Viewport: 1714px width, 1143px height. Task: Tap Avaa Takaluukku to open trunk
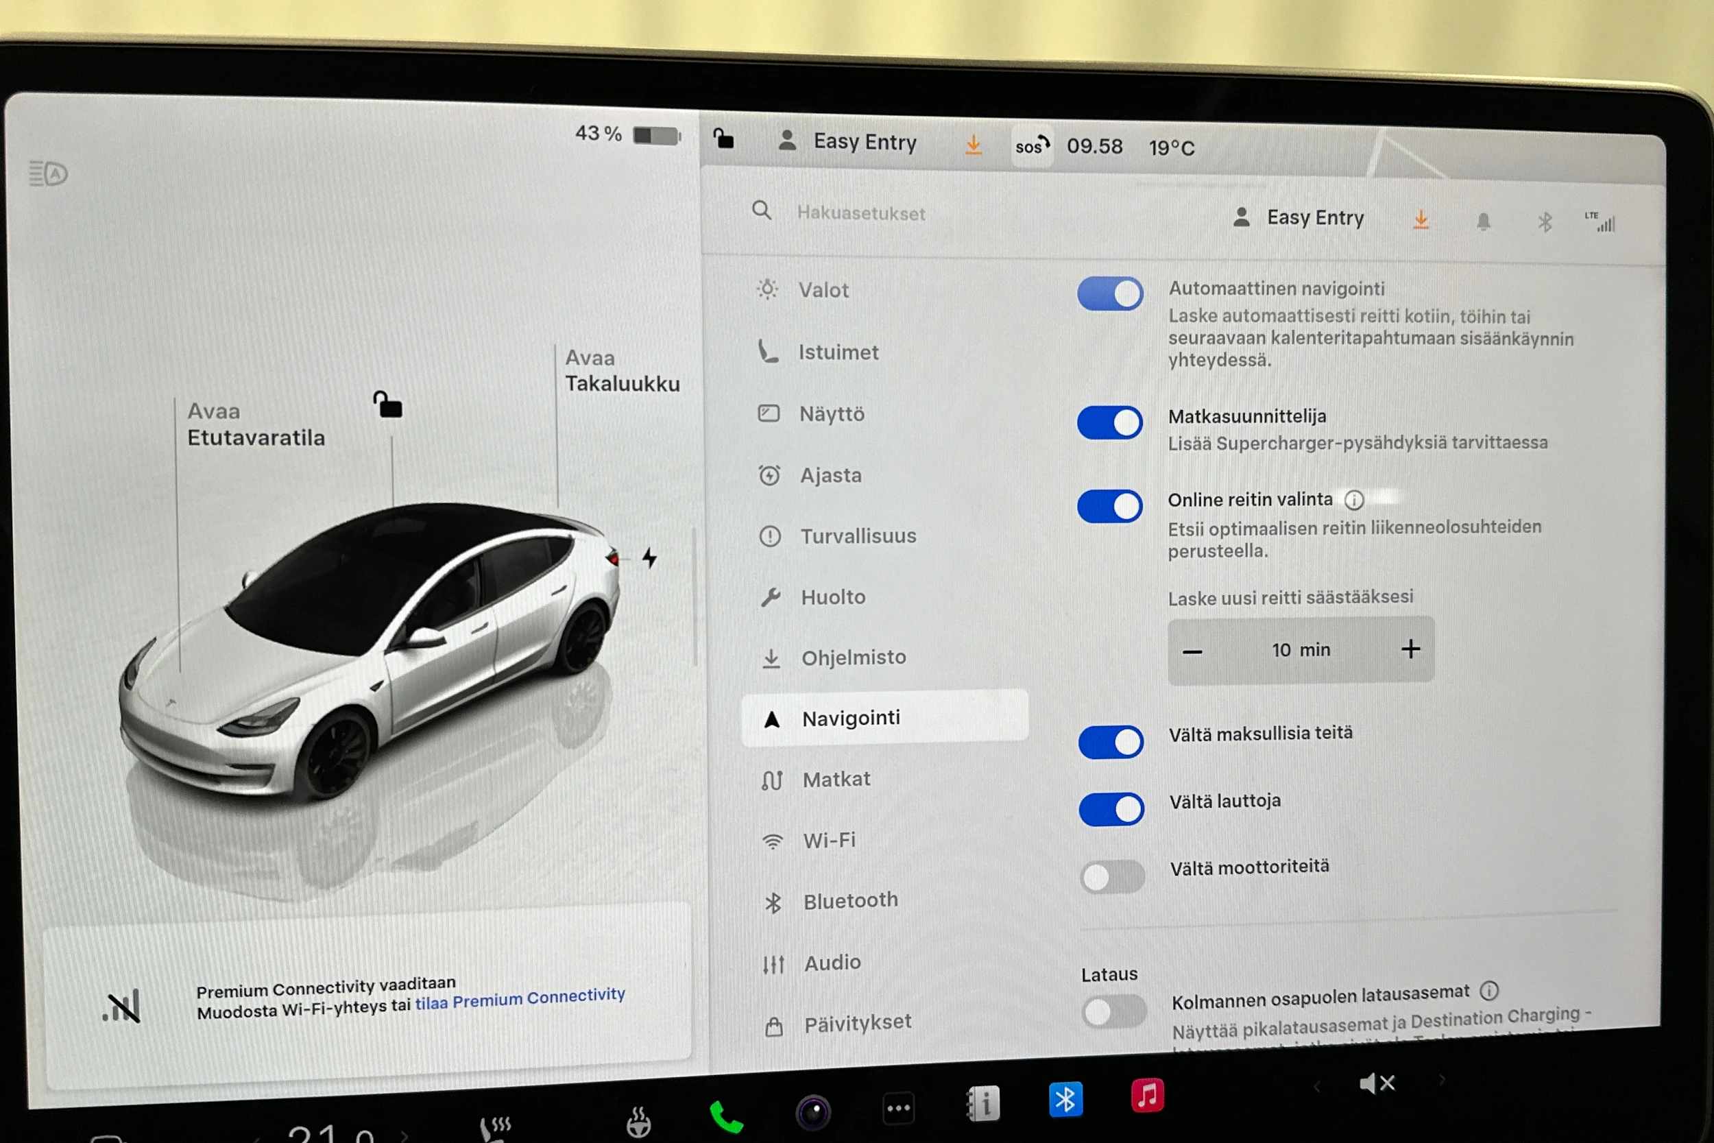[622, 371]
